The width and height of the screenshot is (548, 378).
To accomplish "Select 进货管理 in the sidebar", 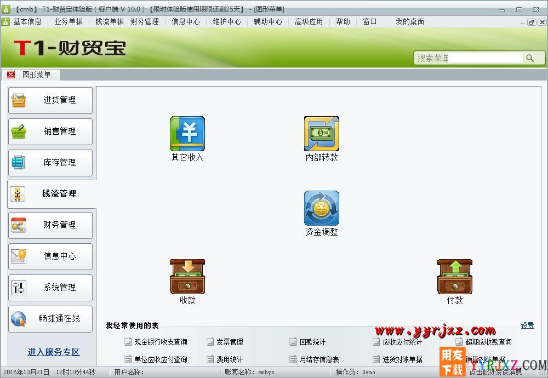I will (x=50, y=100).
